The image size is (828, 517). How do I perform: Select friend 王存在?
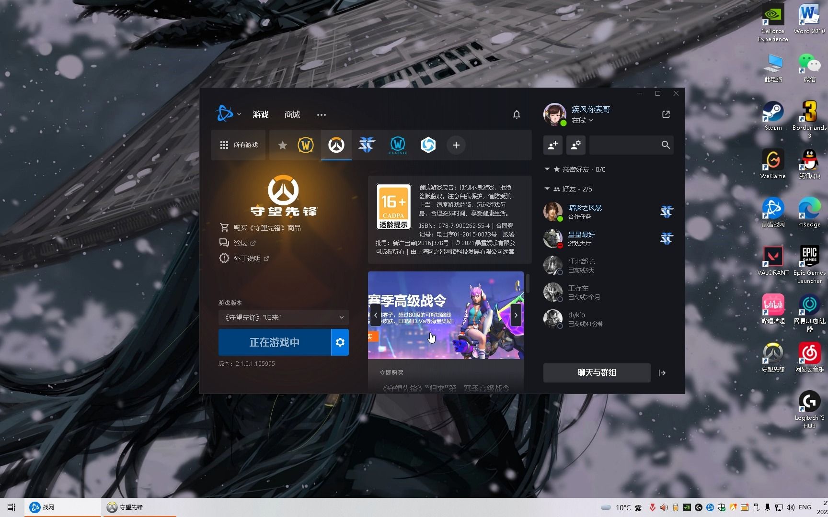[608, 292]
